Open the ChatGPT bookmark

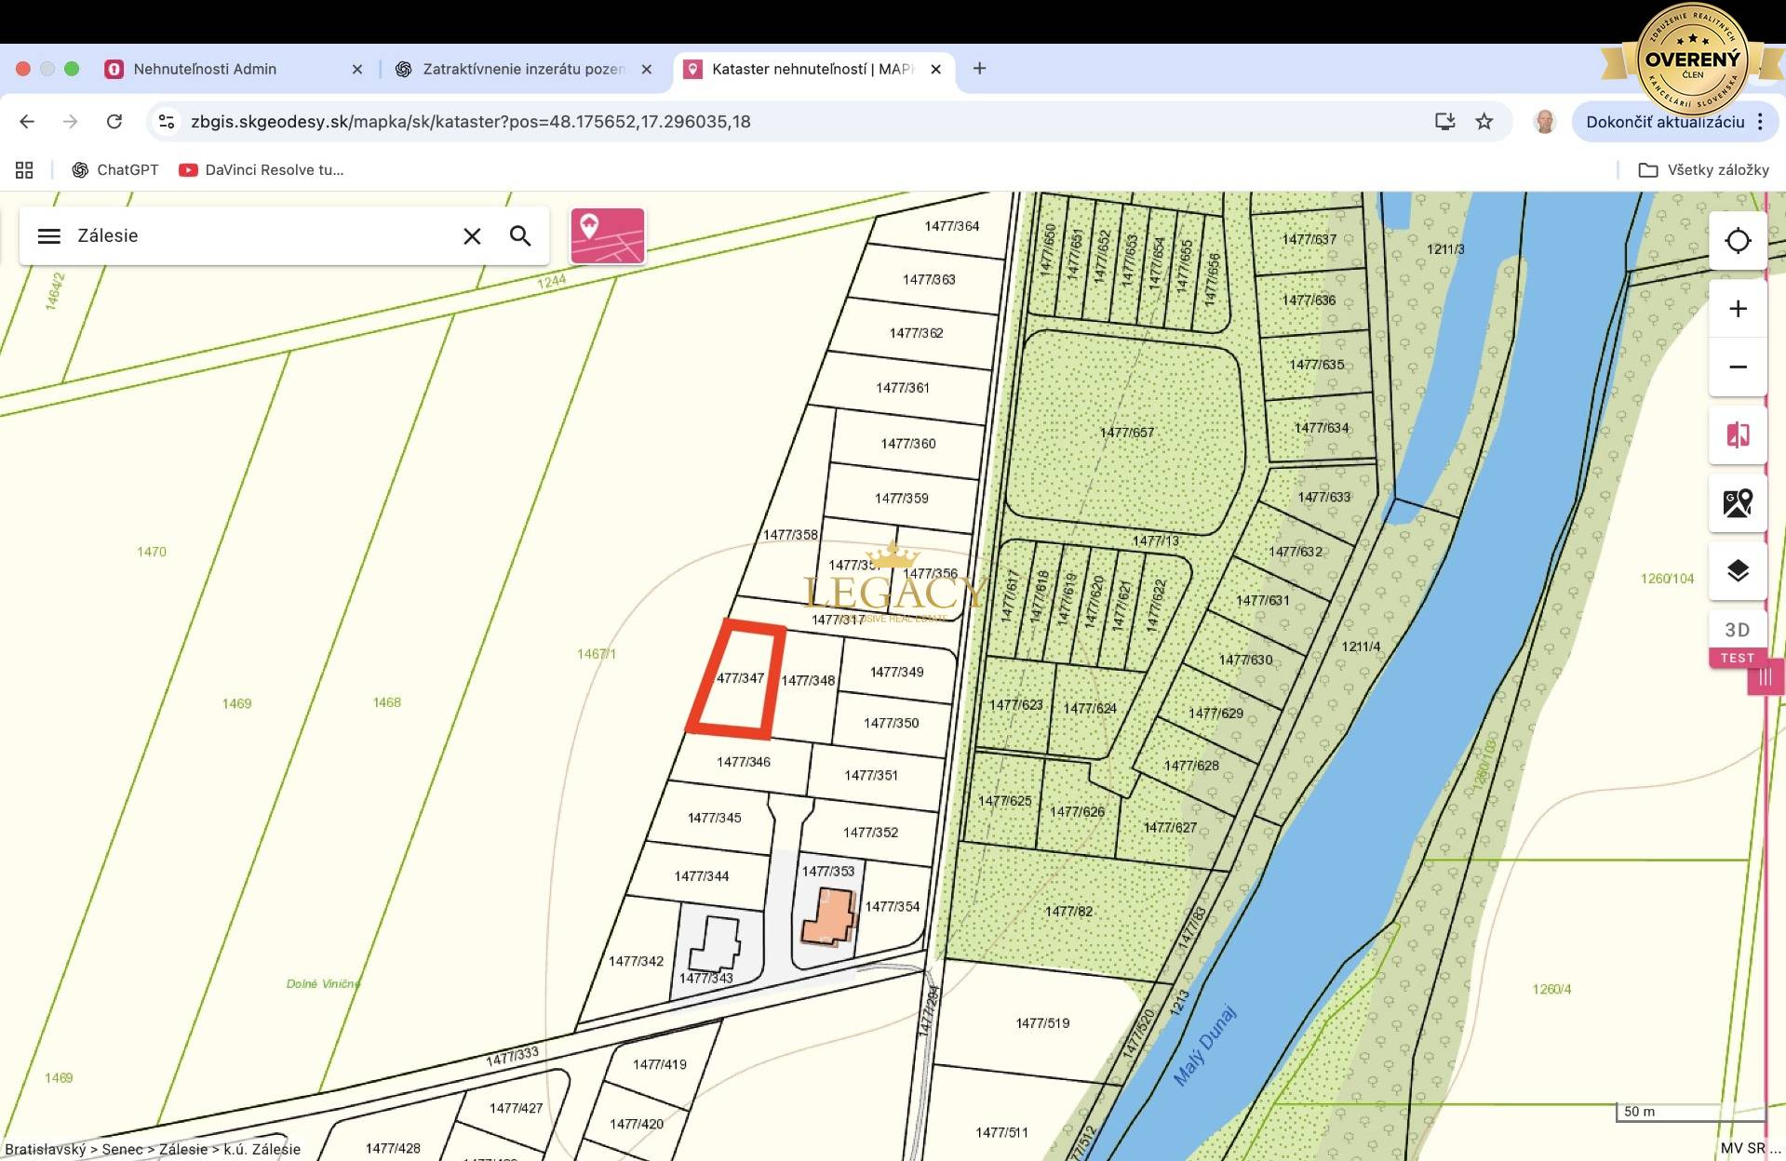115,170
